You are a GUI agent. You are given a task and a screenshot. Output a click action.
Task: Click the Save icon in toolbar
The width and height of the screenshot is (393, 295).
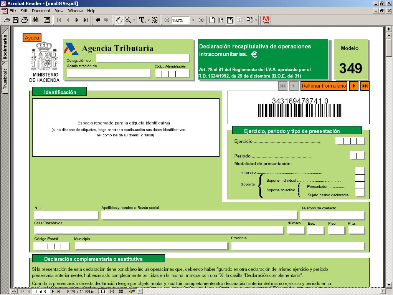coord(16,20)
